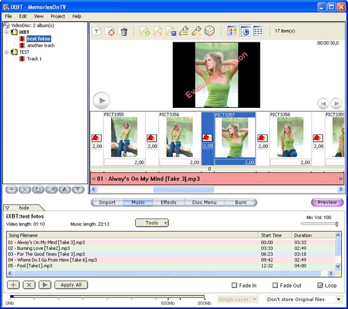
Task: Click the pencil rename button under album tree
Action: [x=52, y=190]
